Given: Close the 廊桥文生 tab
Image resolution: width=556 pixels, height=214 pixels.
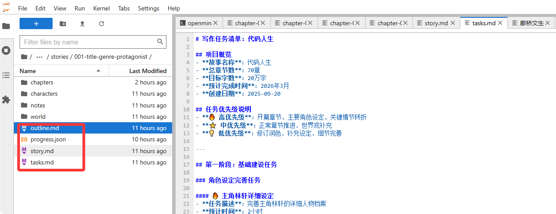Looking at the screenshot, I should pyautogui.click(x=548, y=23).
